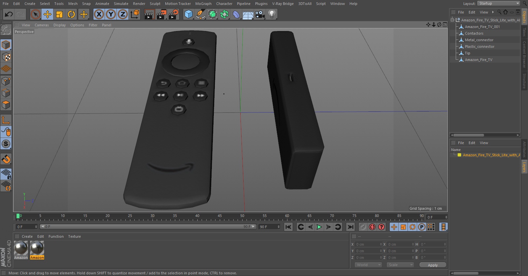
Task: Toggle Enable Axis tool
Action: coord(6,120)
